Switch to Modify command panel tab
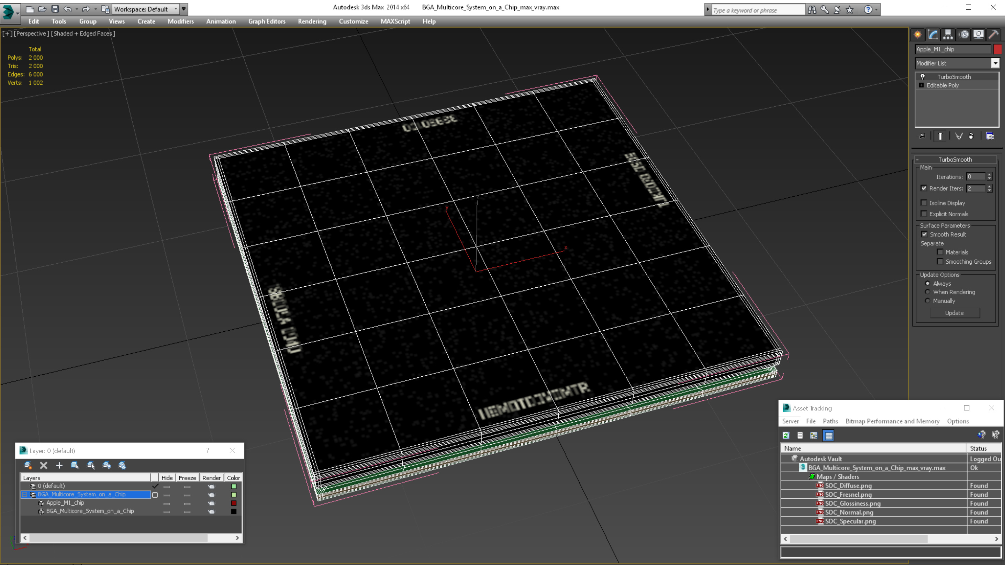 pos(933,35)
